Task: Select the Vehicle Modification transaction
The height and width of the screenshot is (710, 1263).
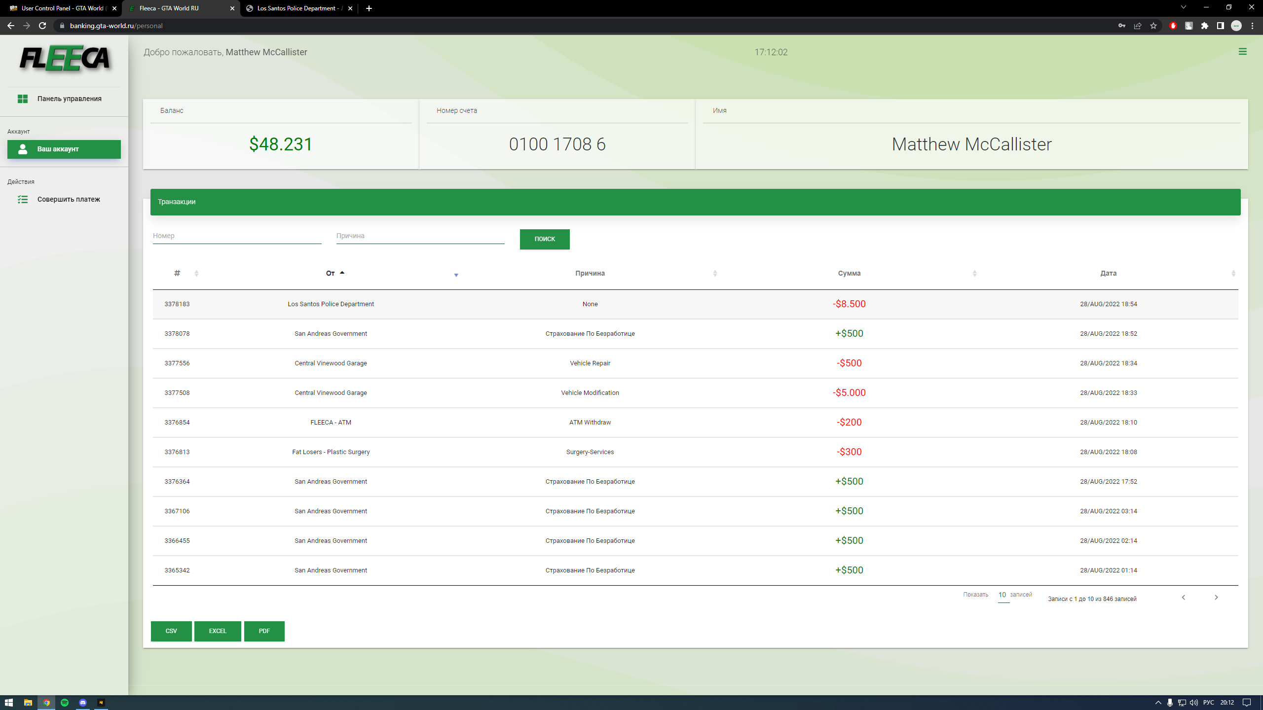Action: 695,393
